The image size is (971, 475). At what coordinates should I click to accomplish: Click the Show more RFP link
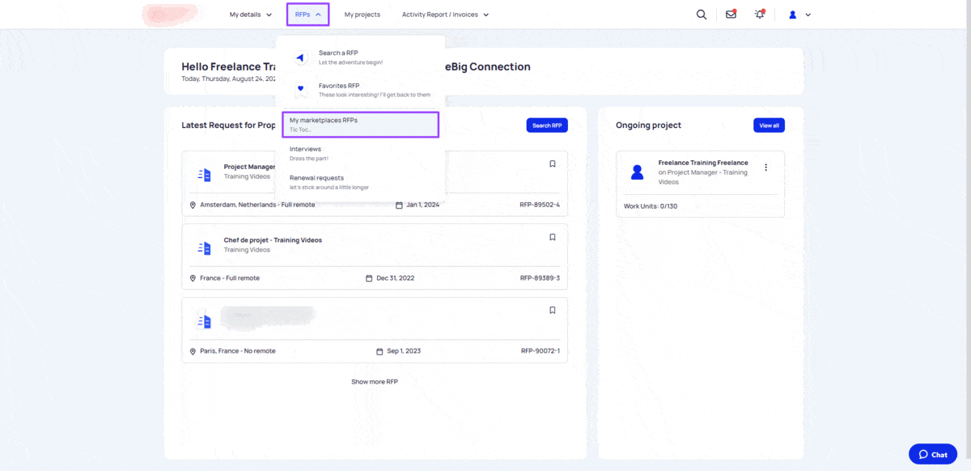coord(375,381)
